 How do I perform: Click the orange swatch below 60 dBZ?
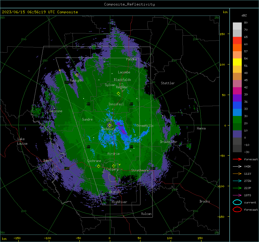pyautogui.click(x=237, y=48)
